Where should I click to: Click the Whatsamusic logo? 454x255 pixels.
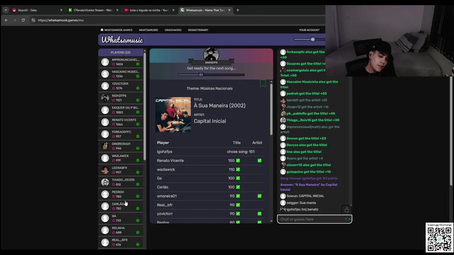122,40
